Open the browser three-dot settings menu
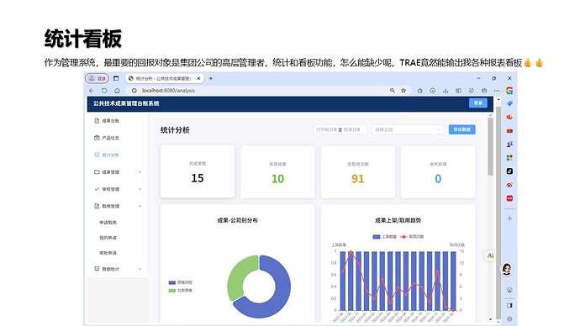This screenshot has height=326, width=580. coord(497,91)
